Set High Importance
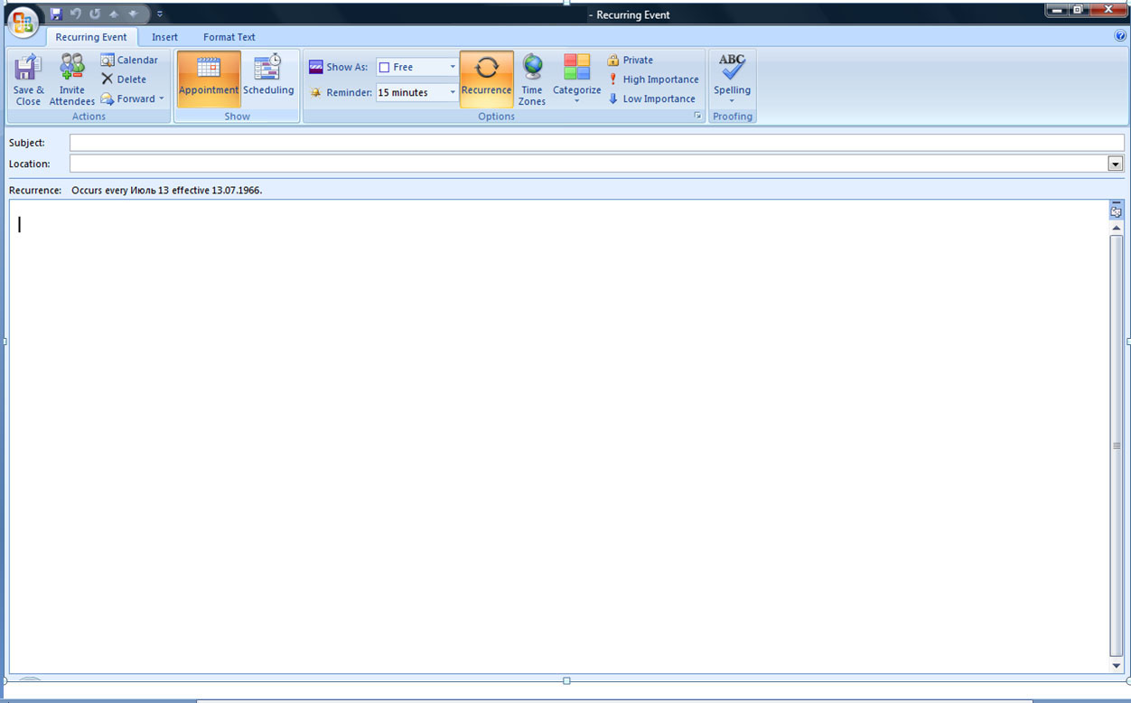 [x=653, y=80]
